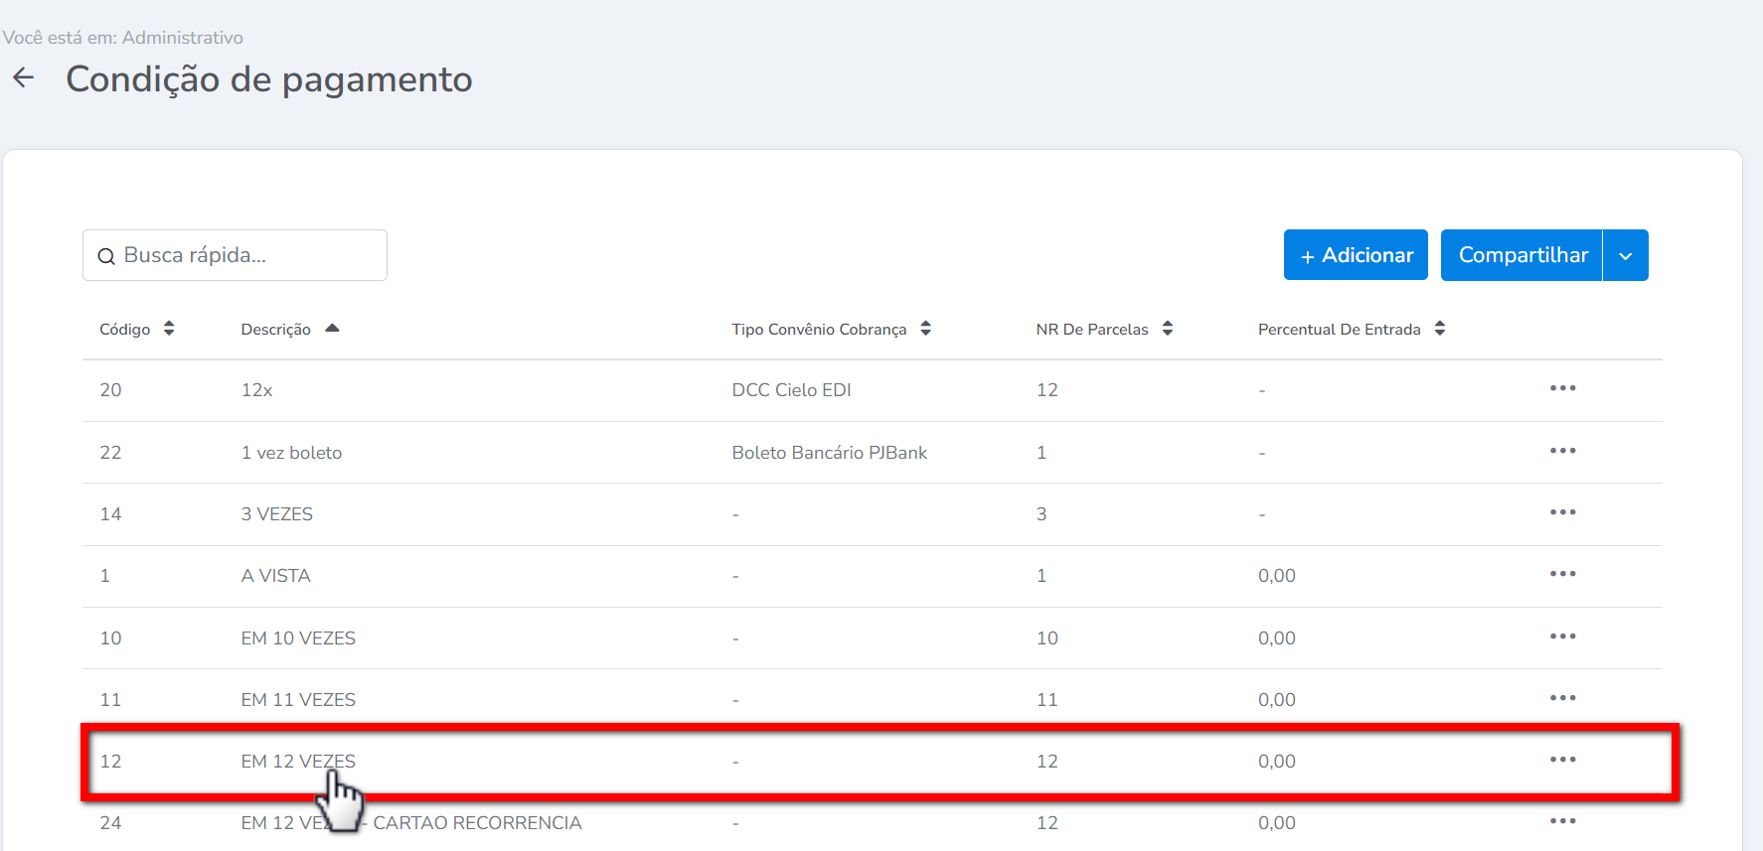Click the Adicionar button
Viewport: 1763px width, 851px height.
(x=1356, y=255)
